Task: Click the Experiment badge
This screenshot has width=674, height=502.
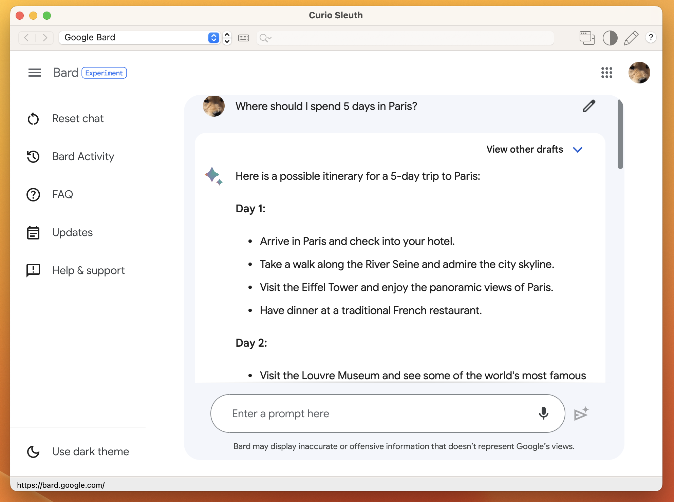Action: pyautogui.click(x=104, y=73)
